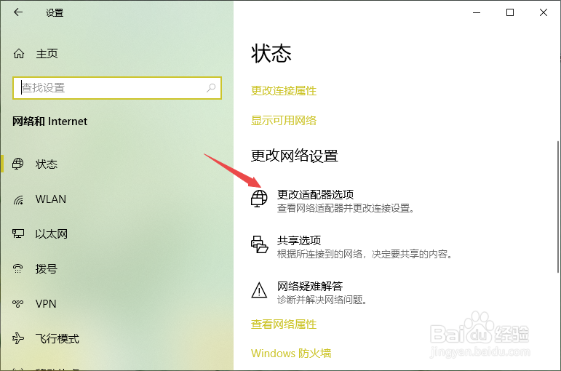Open the 拨号 dial-up icon
Screen dimensions: 561x371
[18, 268]
